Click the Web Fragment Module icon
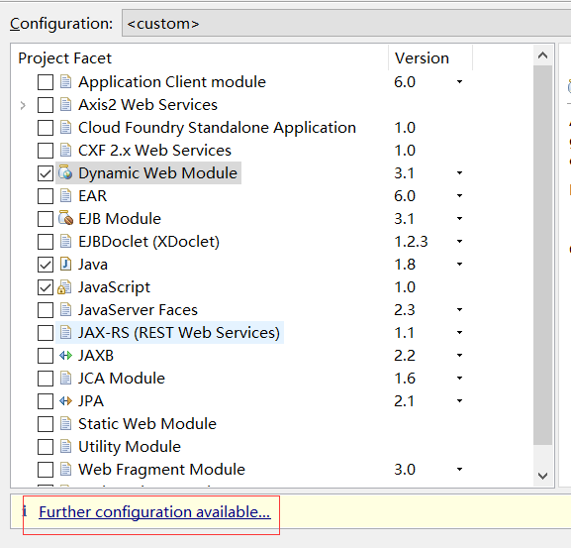Viewport: 571px width, 548px height. point(65,470)
